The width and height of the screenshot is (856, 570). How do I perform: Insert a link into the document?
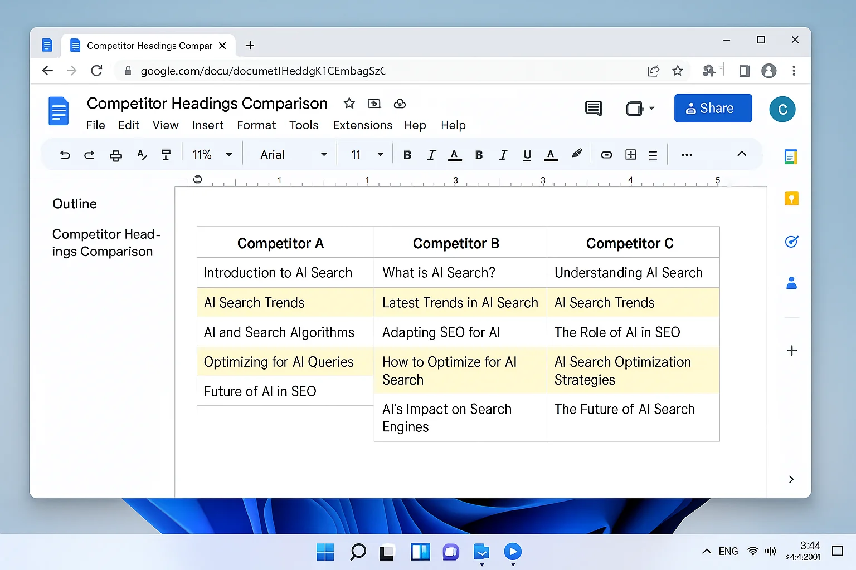click(x=606, y=154)
